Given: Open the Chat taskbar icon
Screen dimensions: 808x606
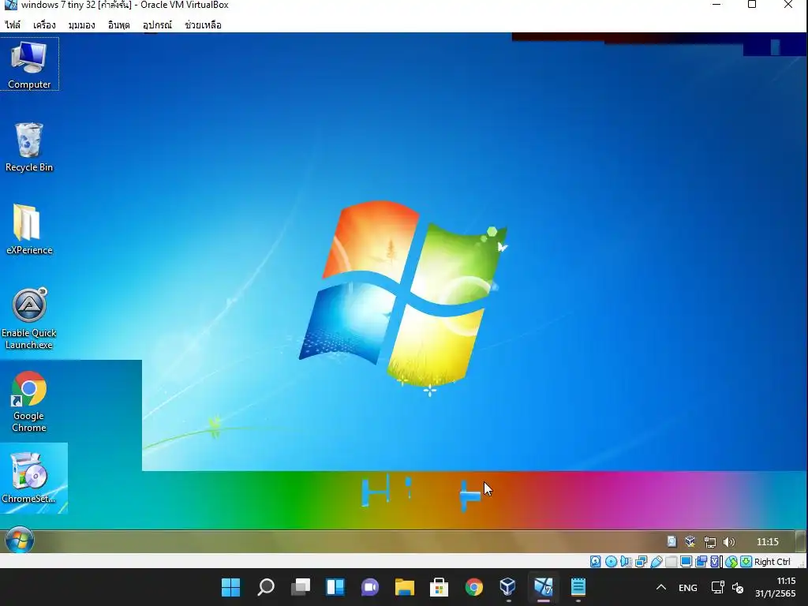Looking at the screenshot, I should 369,587.
